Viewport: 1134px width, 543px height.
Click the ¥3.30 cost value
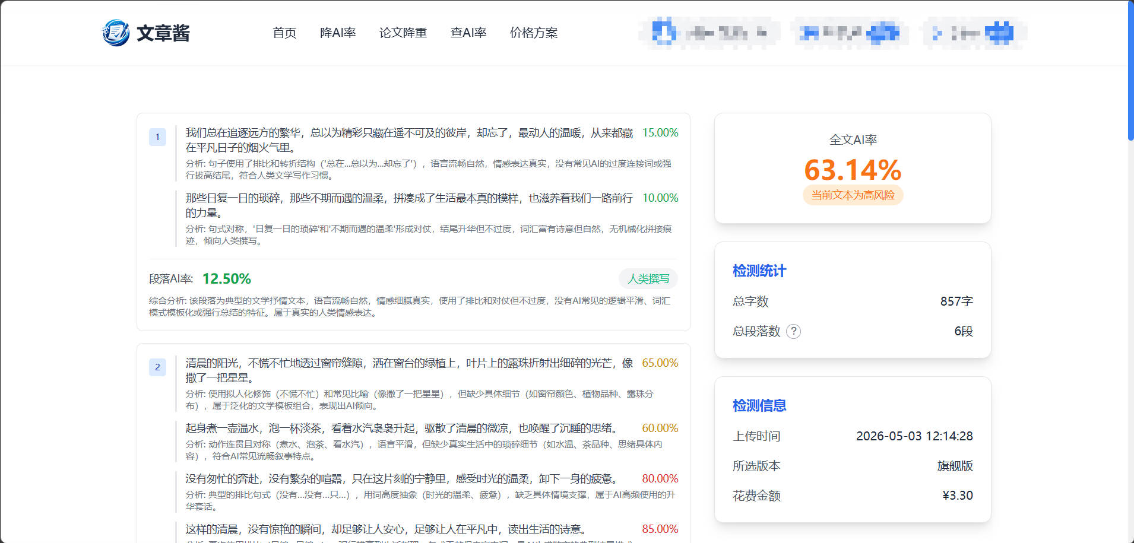[958, 496]
